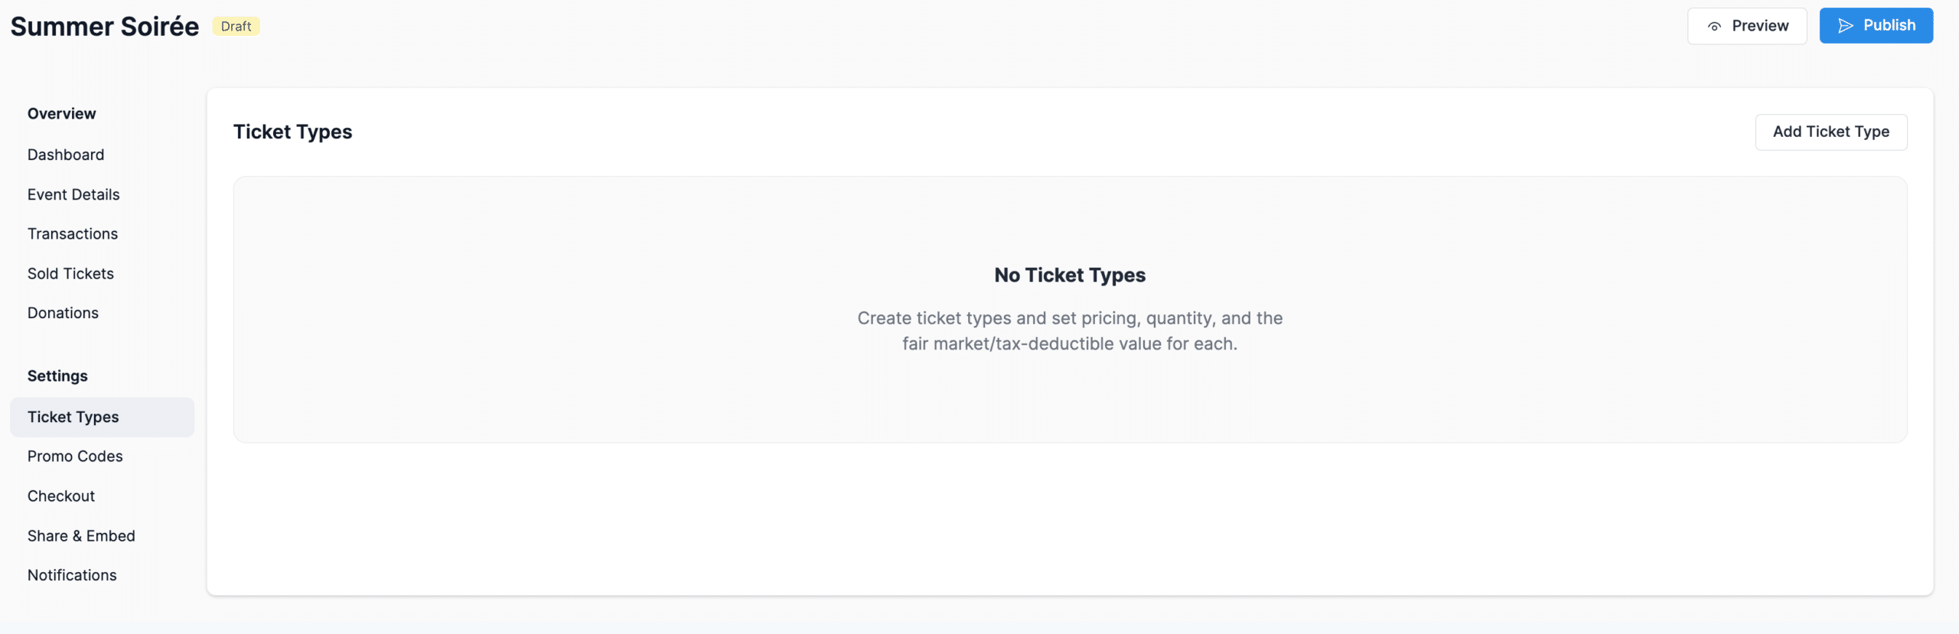Image resolution: width=1959 pixels, height=634 pixels.
Task: Open the Share & Embed page
Action: (81, 535)
